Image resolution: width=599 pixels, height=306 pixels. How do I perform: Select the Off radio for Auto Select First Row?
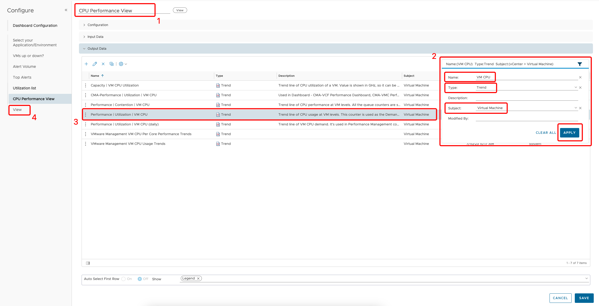[140, 279]
